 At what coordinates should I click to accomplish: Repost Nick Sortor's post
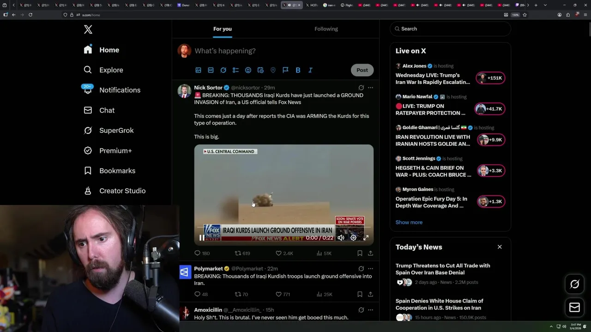(242, 253)
